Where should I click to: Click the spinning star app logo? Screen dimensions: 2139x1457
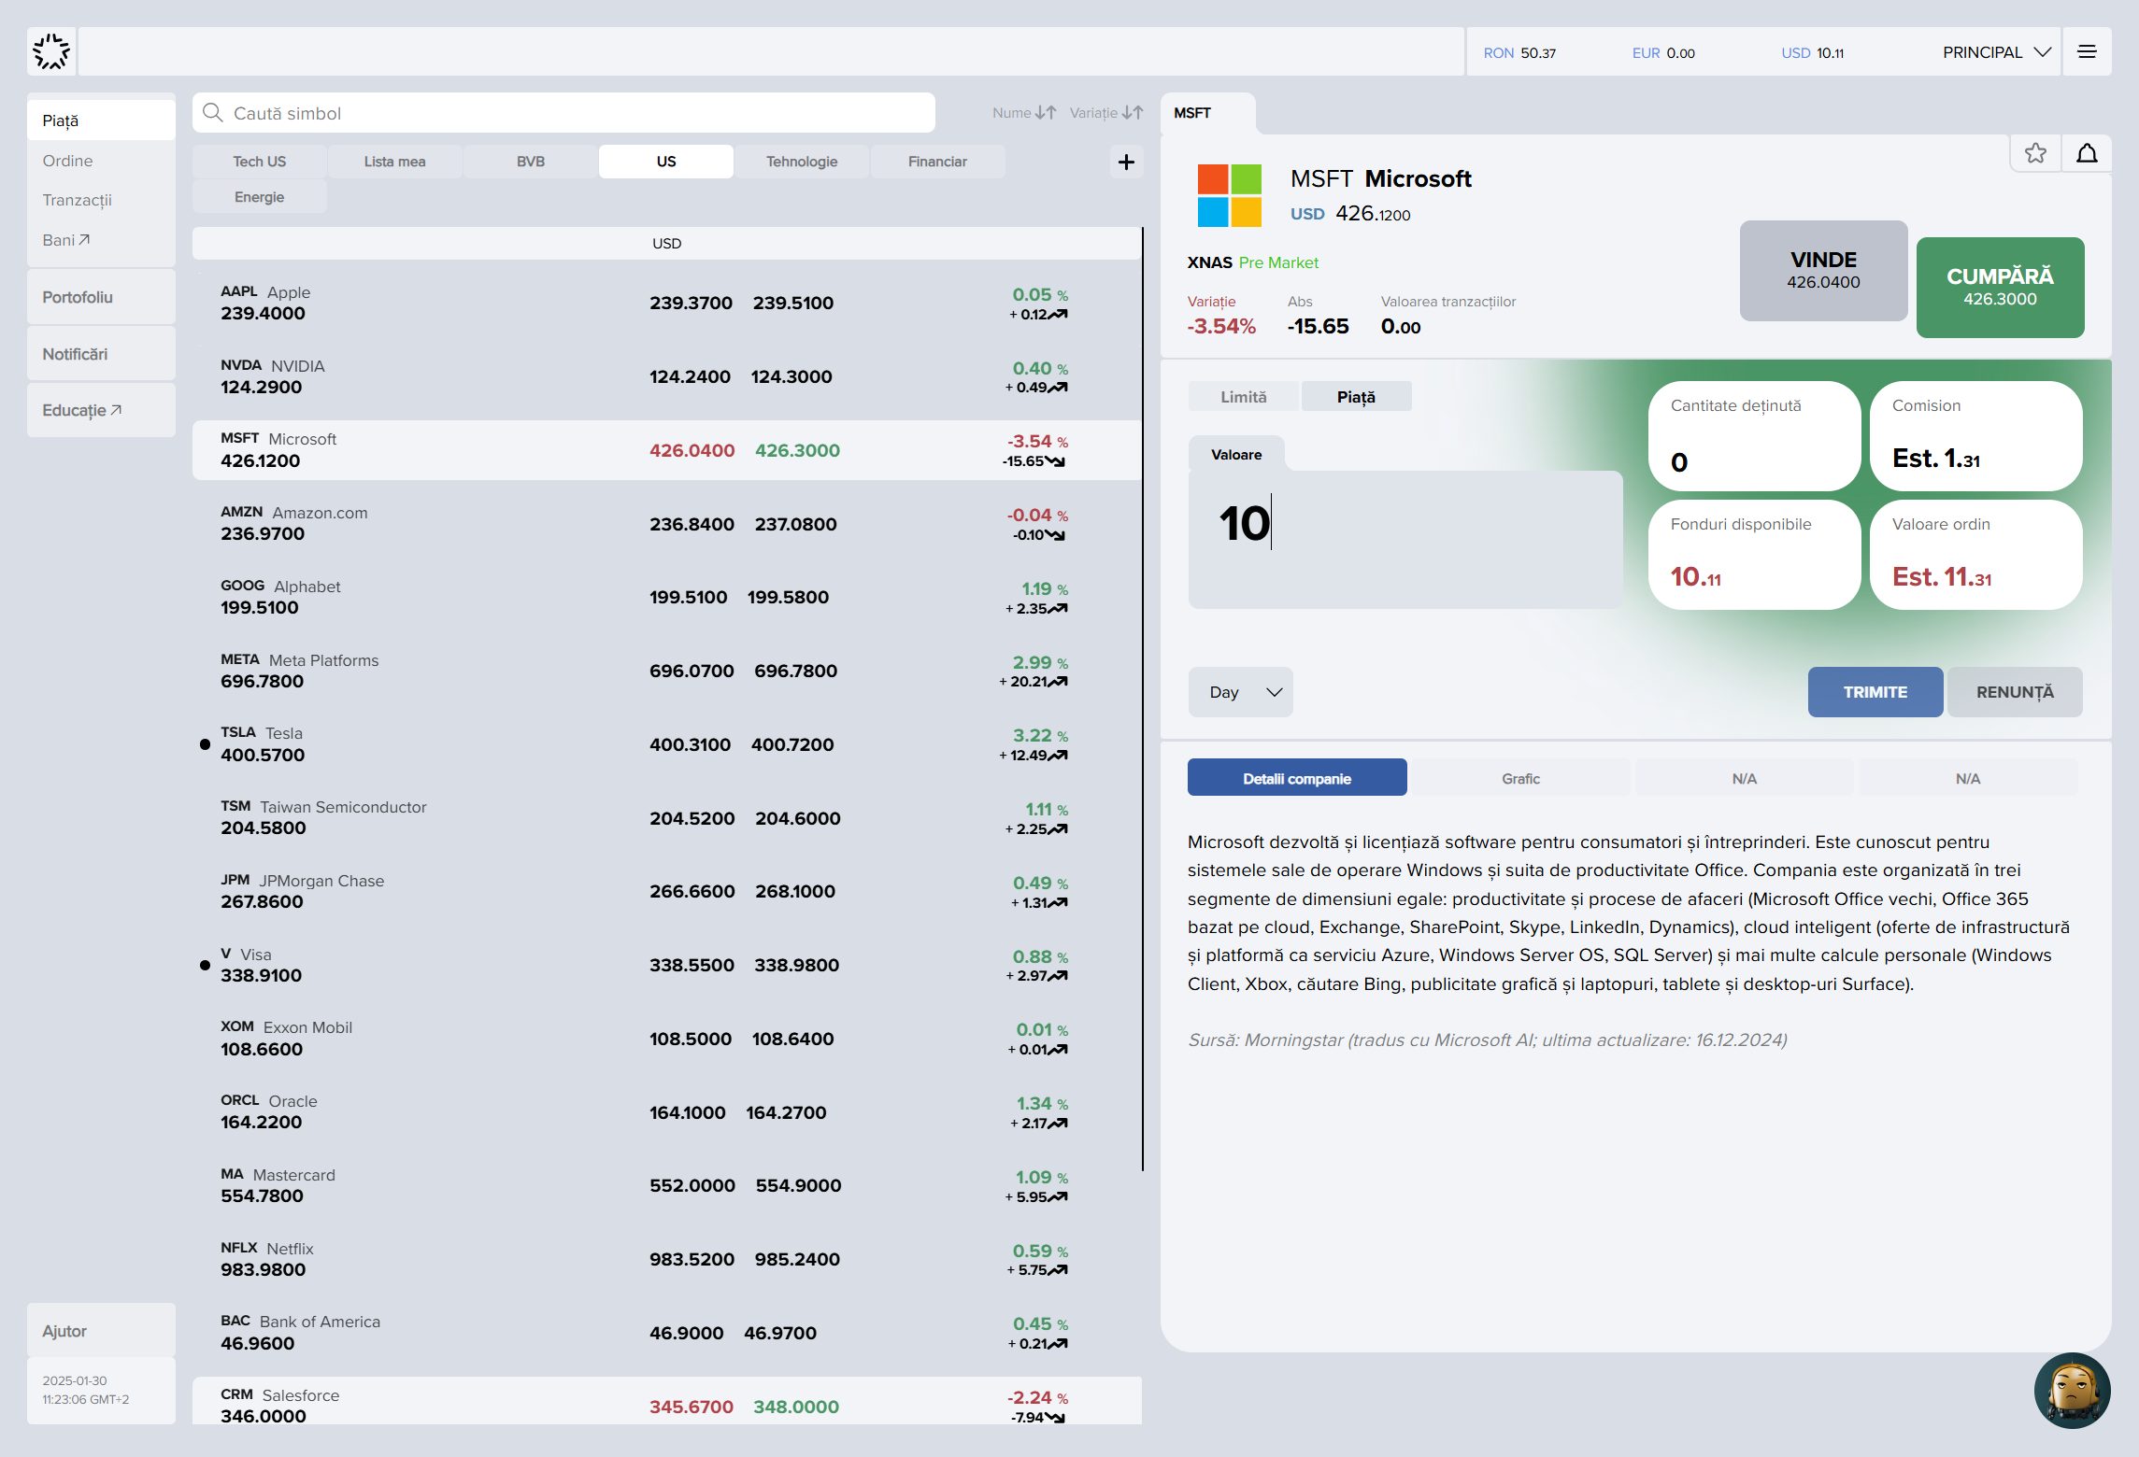[x=51, y=52]
